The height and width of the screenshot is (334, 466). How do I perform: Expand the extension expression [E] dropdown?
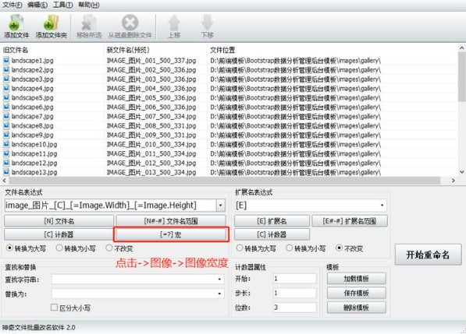(x=382, y=205)
